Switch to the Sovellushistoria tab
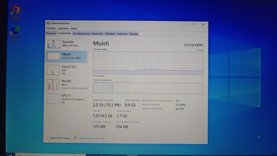277x156 pixels. (x=81, y=34)
